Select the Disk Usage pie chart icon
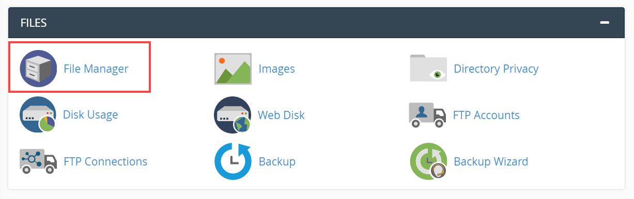This screenshot has height=199, width=634. (x=38, y=114)
